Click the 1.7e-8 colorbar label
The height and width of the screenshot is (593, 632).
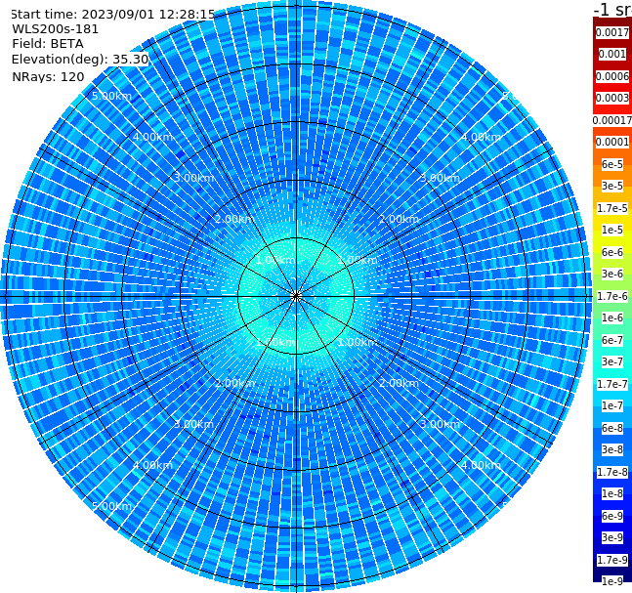(x=612, y=472)
